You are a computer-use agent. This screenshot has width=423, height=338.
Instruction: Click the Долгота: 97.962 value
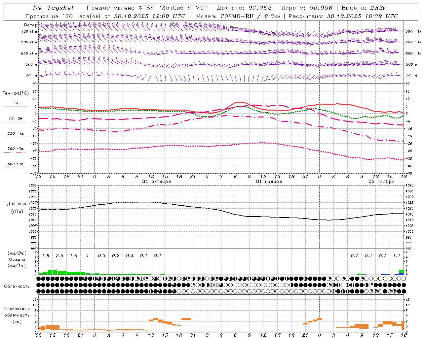244,8
